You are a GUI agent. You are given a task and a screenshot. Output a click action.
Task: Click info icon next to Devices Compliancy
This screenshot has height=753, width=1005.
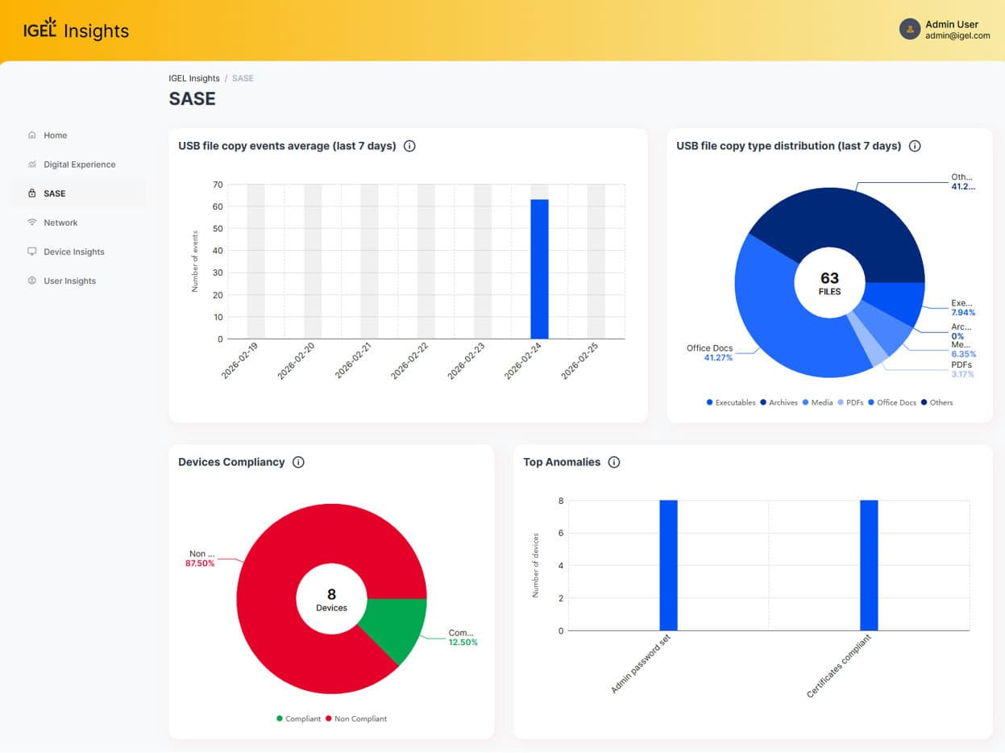point(298,462)
